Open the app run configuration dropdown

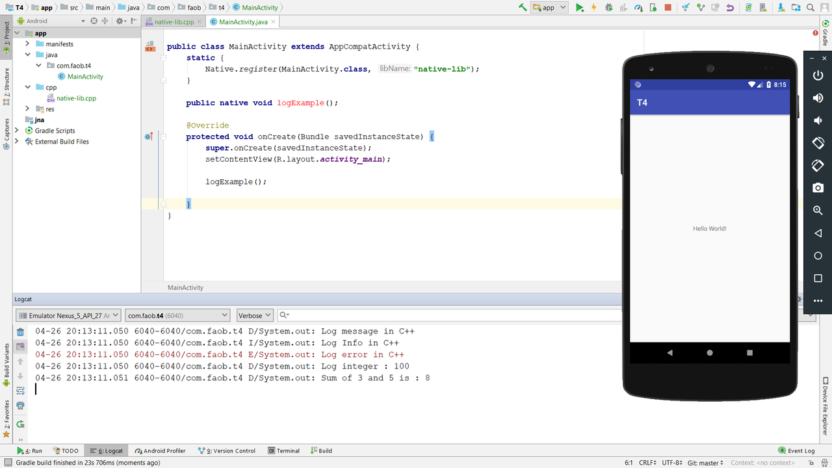[x=549, y=8]
